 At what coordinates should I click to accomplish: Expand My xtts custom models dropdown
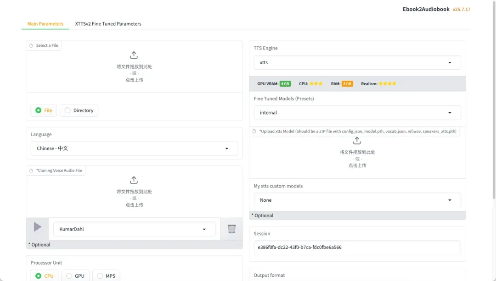(x=357, y=200)
